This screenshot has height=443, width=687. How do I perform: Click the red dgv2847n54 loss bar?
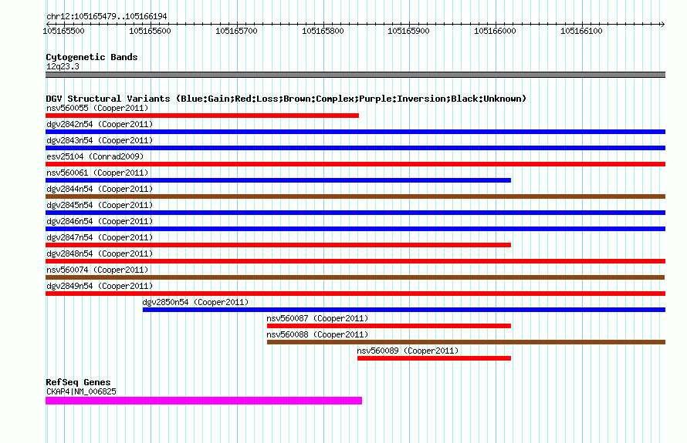(x=278, y=245)
